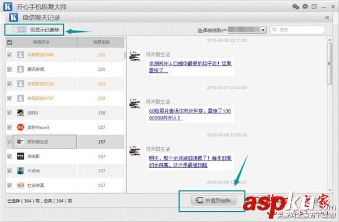
Task: Open link 60张照片告诉你苏州巨变
Action: pos(190,114)
